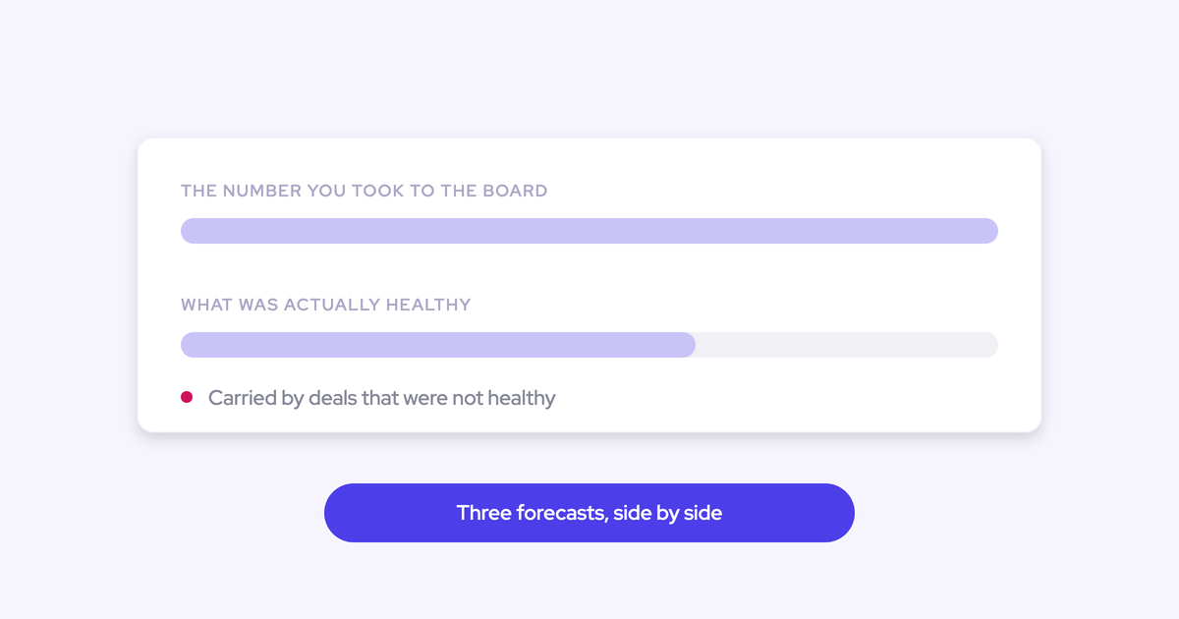
Task: Click the full-width board number bar
Action: [x=589, y=231]
